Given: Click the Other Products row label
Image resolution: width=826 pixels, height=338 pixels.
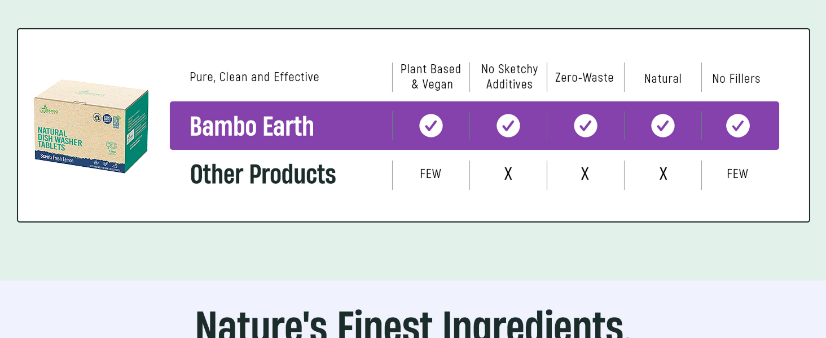Looking at the screenshot, I should [263, 175].
